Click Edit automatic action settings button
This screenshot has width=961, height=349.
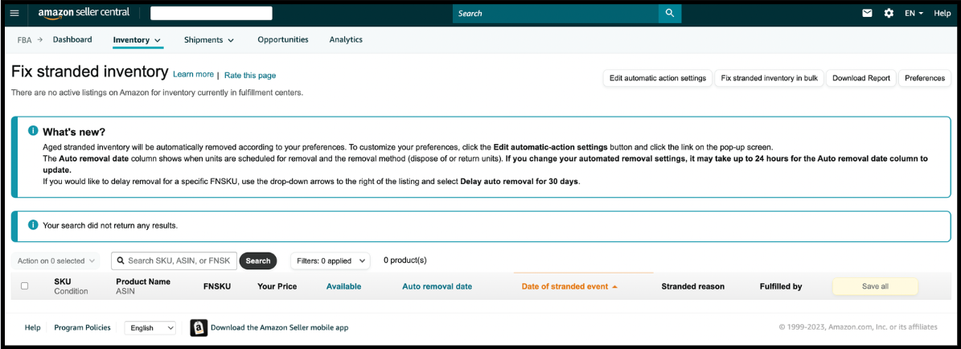pos(658,78)
